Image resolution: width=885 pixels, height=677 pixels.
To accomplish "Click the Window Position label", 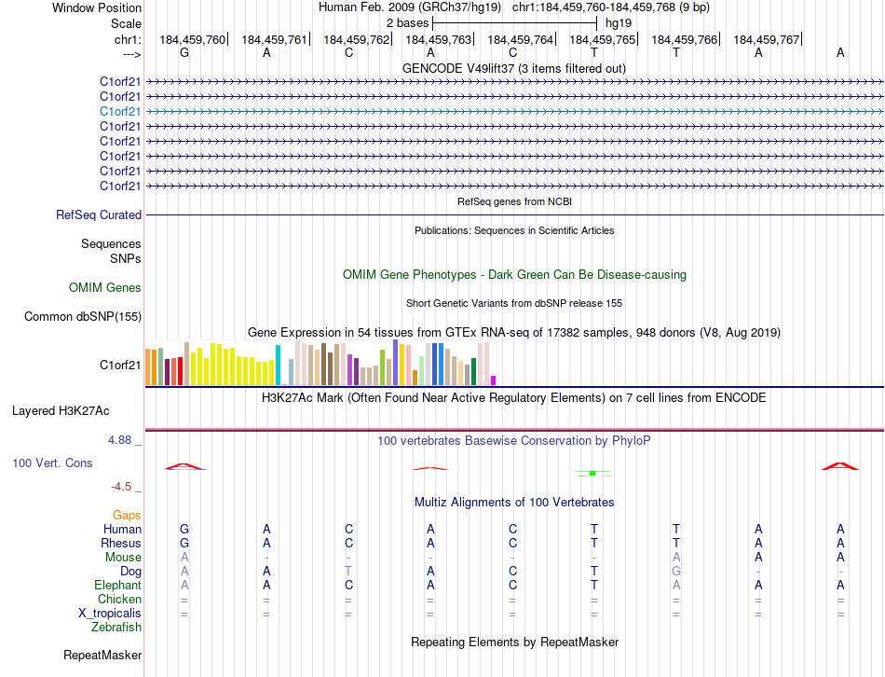I will tap(97, 7).
